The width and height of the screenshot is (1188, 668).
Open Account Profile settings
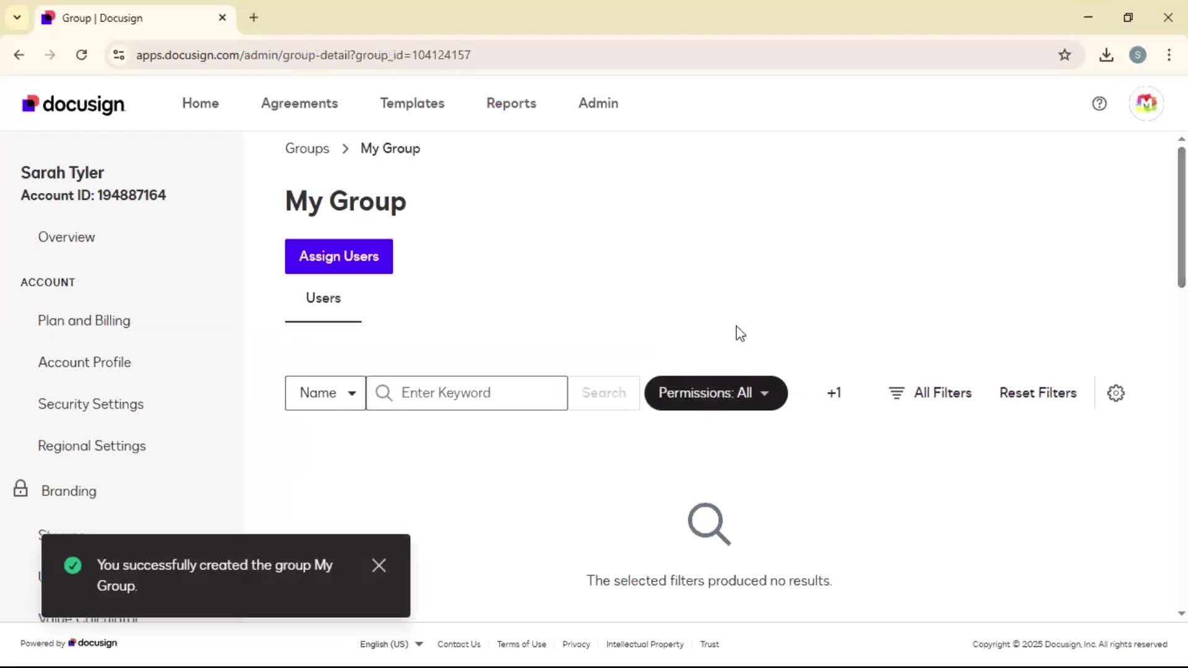pyautogui.click(x=84, y=362)
